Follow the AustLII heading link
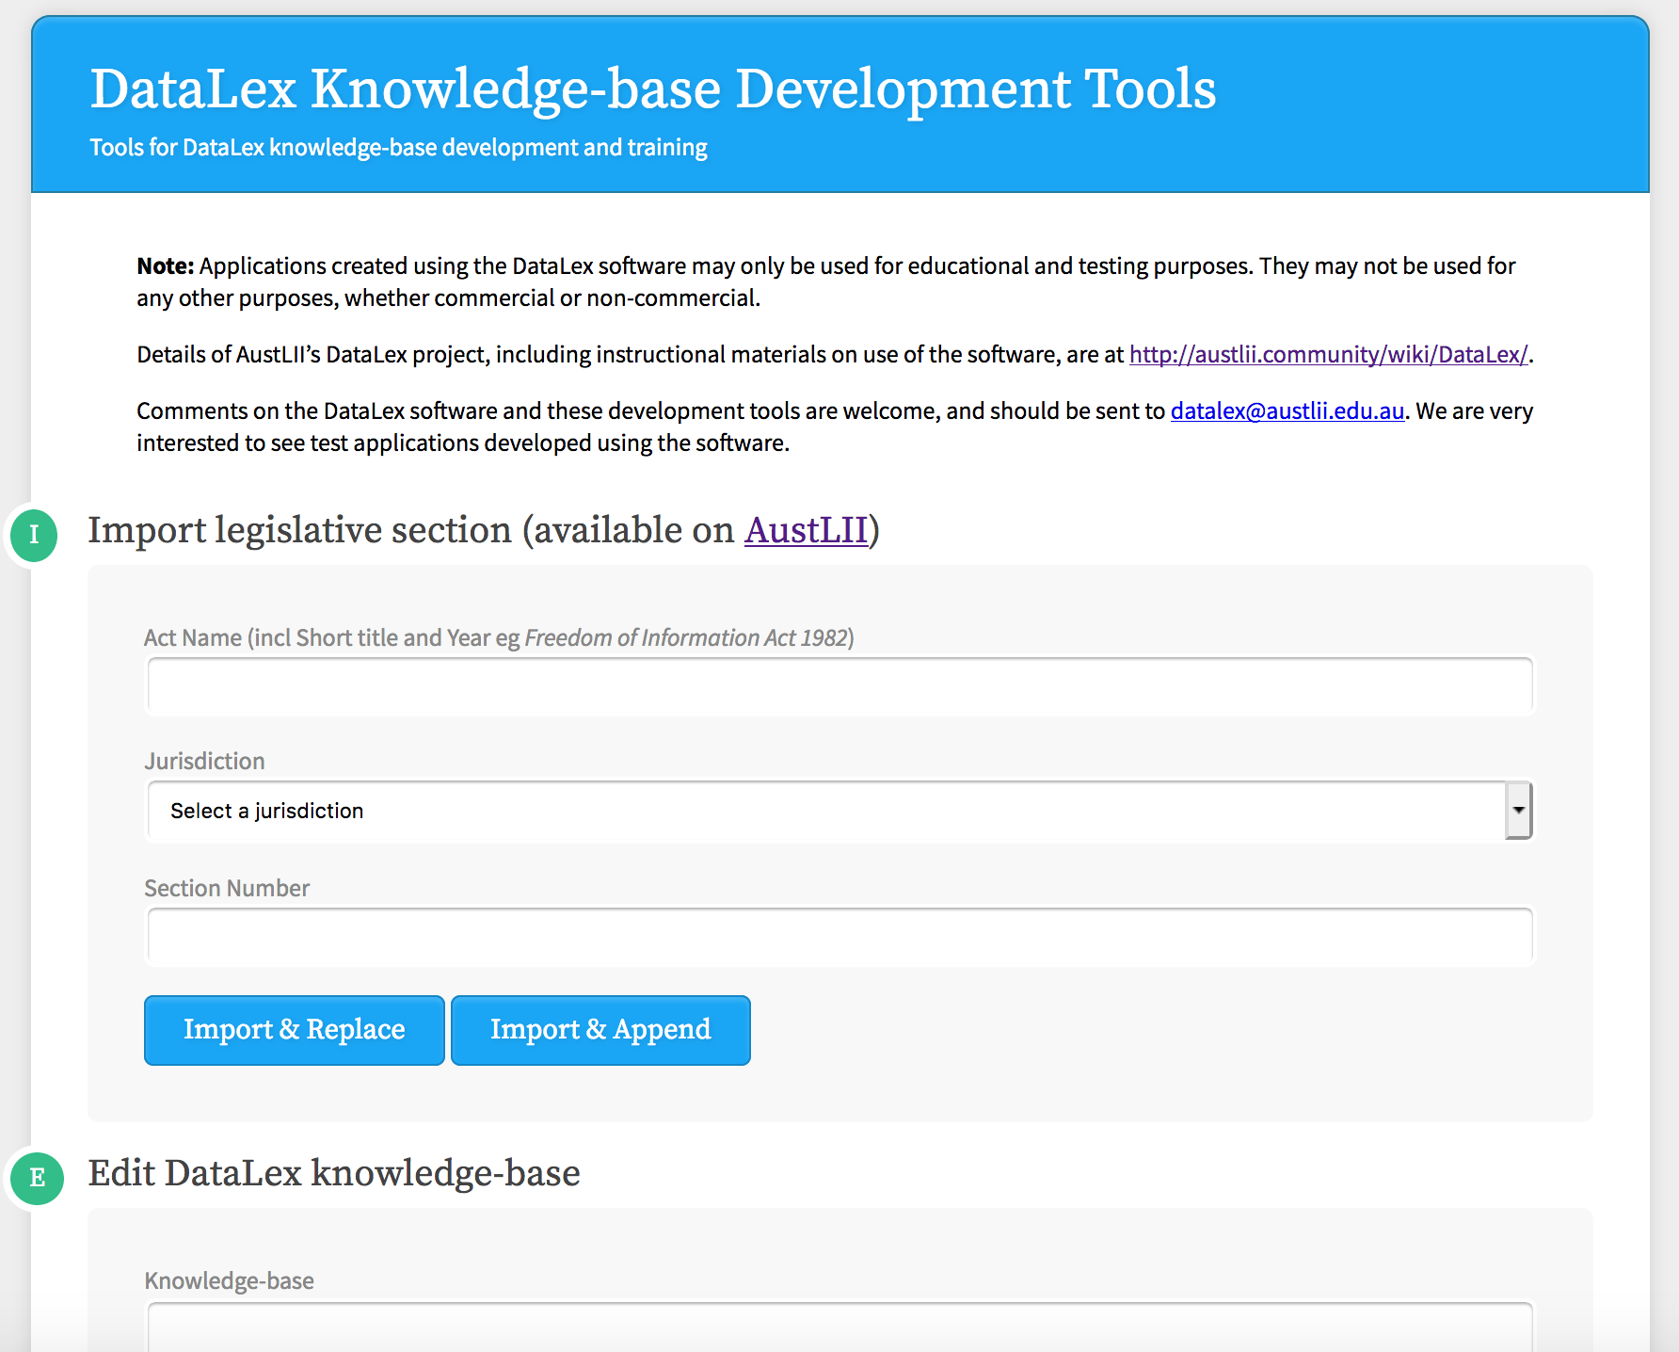 (x=807, y=530)
